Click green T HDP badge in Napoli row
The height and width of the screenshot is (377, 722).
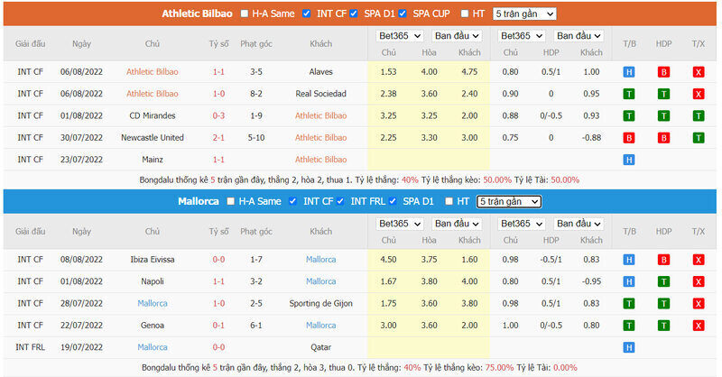point(663,281)
